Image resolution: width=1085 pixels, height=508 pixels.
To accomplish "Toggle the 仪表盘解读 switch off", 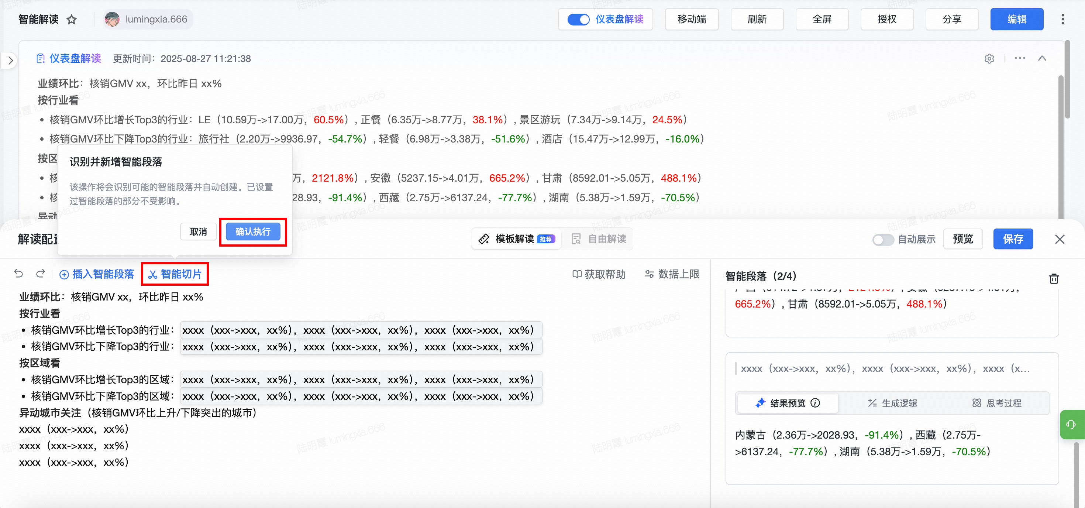I will (x=578, y=19).
